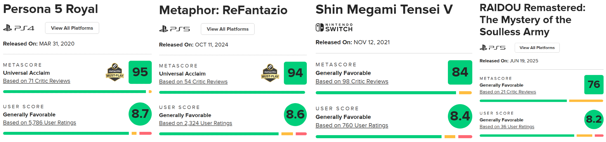Click the 94 metascore box for Metaphor

click(295, 73)
